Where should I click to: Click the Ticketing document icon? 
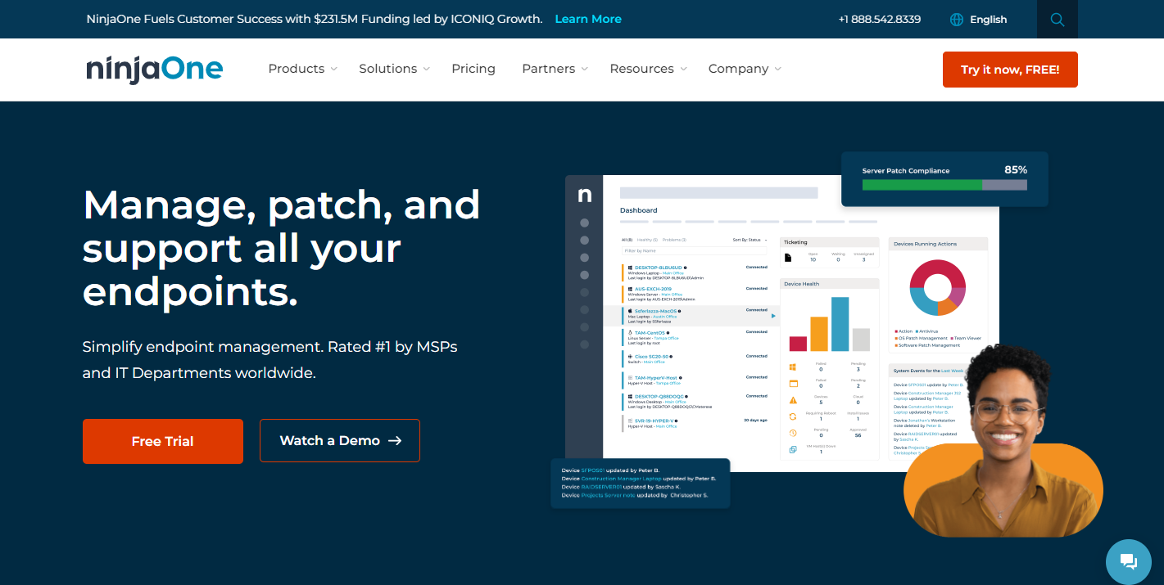point(788,258)
